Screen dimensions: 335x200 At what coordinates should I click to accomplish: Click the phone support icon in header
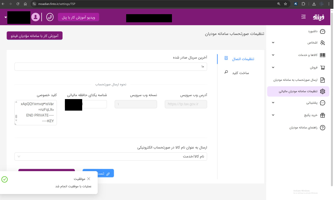click(x=50, y=17)
